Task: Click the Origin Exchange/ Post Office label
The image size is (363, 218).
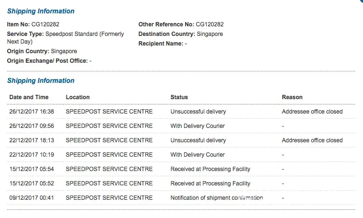Action: coord(47,61)
